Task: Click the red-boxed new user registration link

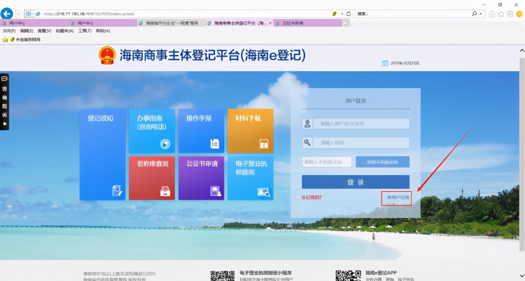Action: [x=397, y=198]
